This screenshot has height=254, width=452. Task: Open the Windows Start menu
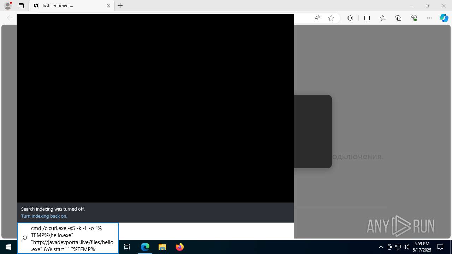[8, 247]
